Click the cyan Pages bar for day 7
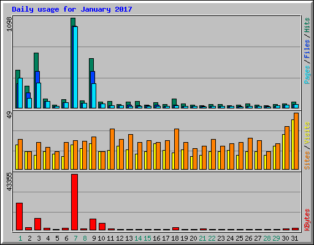Viewport: 314px width, 245px height. tap(75, 67)
